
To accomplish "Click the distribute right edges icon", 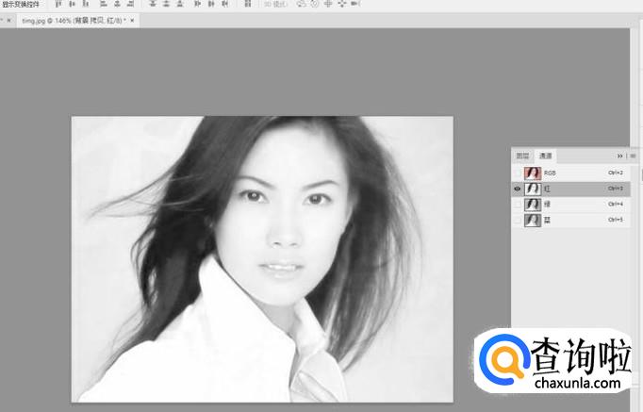I will coord(224,4).
